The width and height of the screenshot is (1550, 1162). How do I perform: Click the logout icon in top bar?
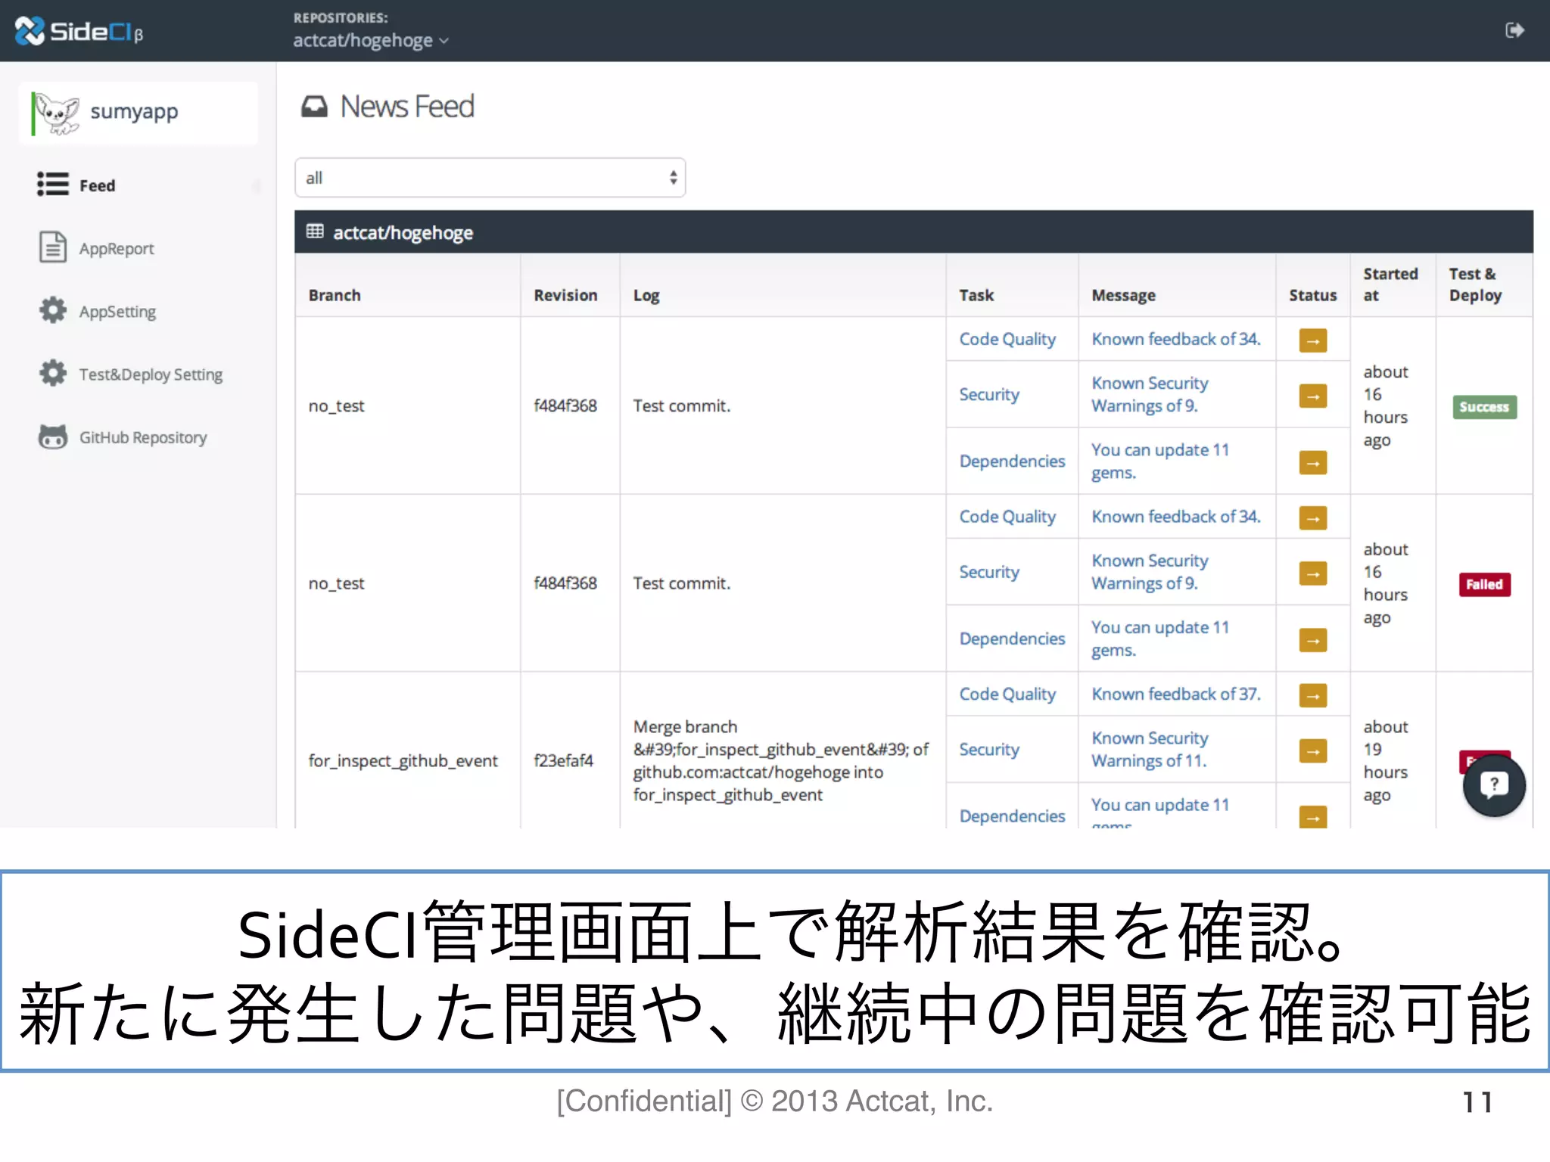(x=1514, y=30)
